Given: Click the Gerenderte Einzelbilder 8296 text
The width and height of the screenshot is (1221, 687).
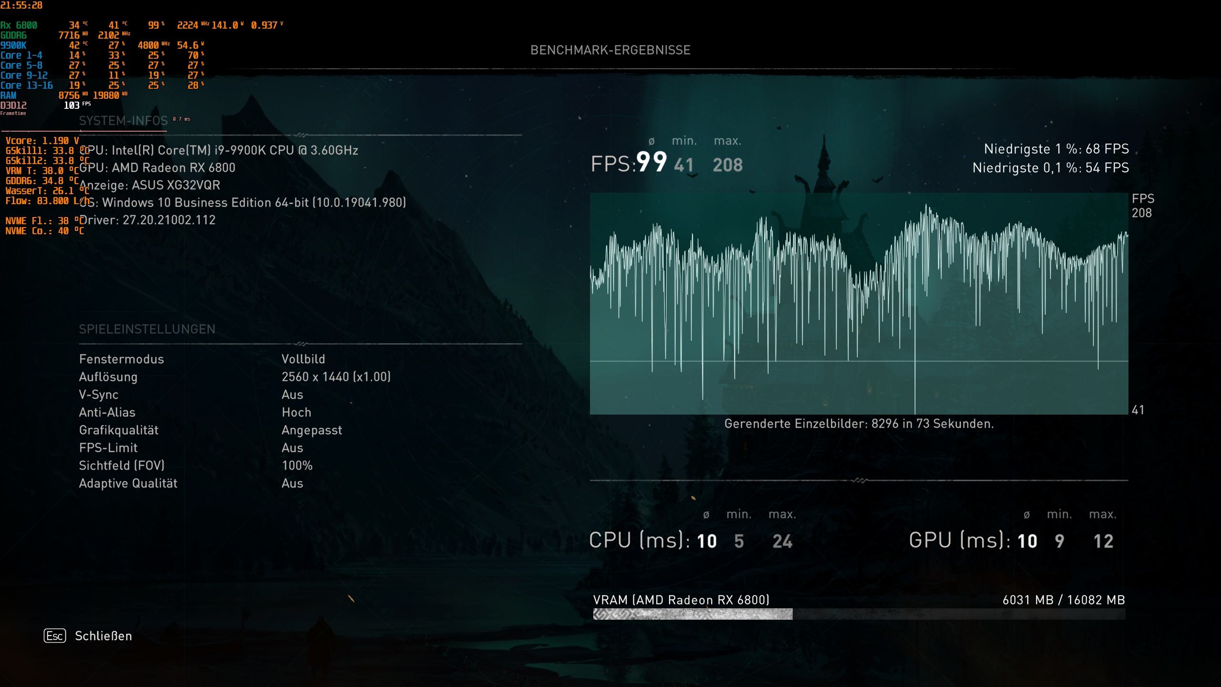Looking at the screenshot, I should pos(859,424).
